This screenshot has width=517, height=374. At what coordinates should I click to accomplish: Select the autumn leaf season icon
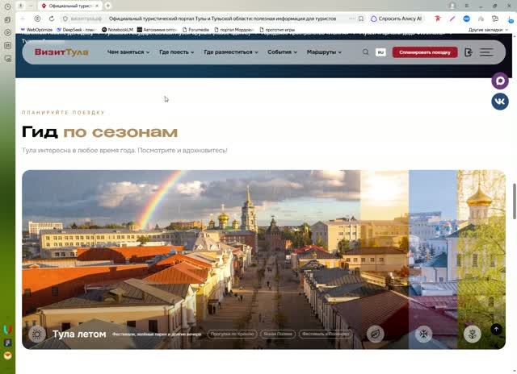(375, 335)
